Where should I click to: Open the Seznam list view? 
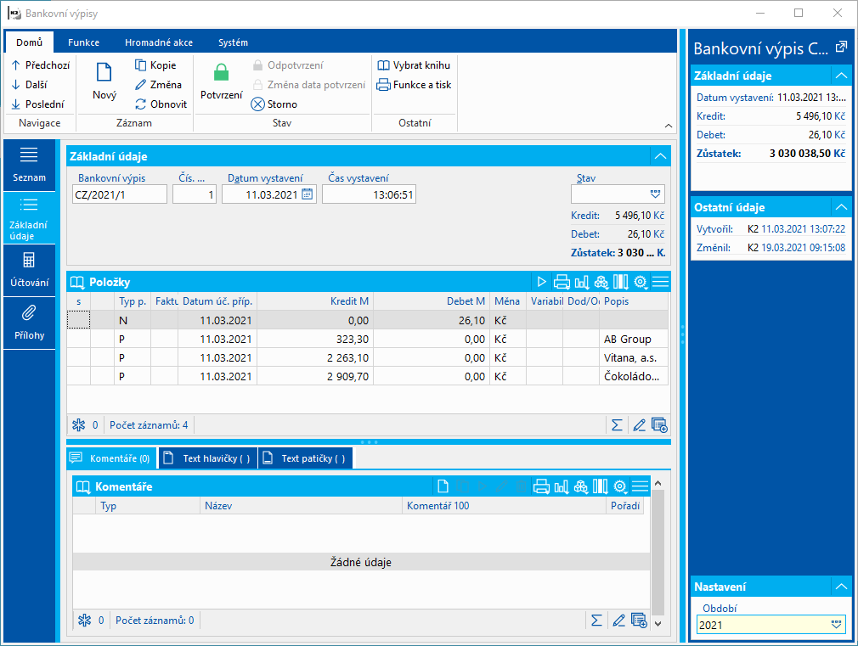[29, 166]
